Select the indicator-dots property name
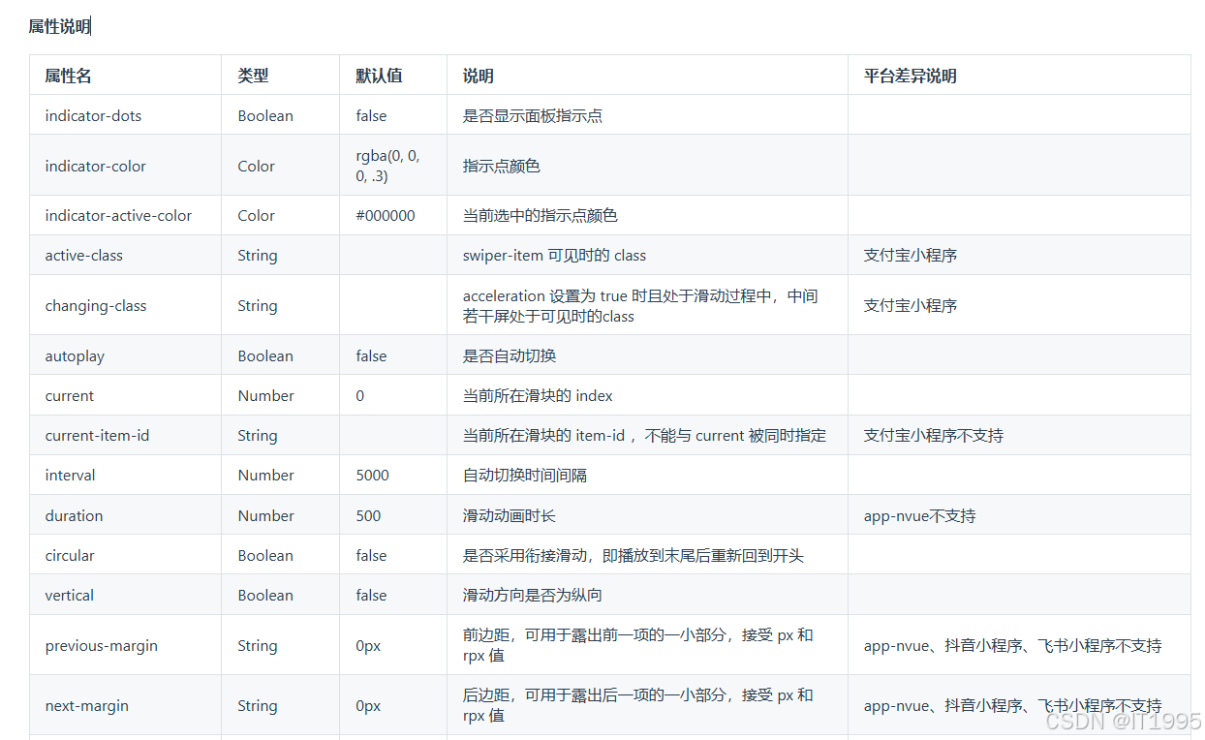The height and width of the screenshot is (740, 1205). pos(93,115)
